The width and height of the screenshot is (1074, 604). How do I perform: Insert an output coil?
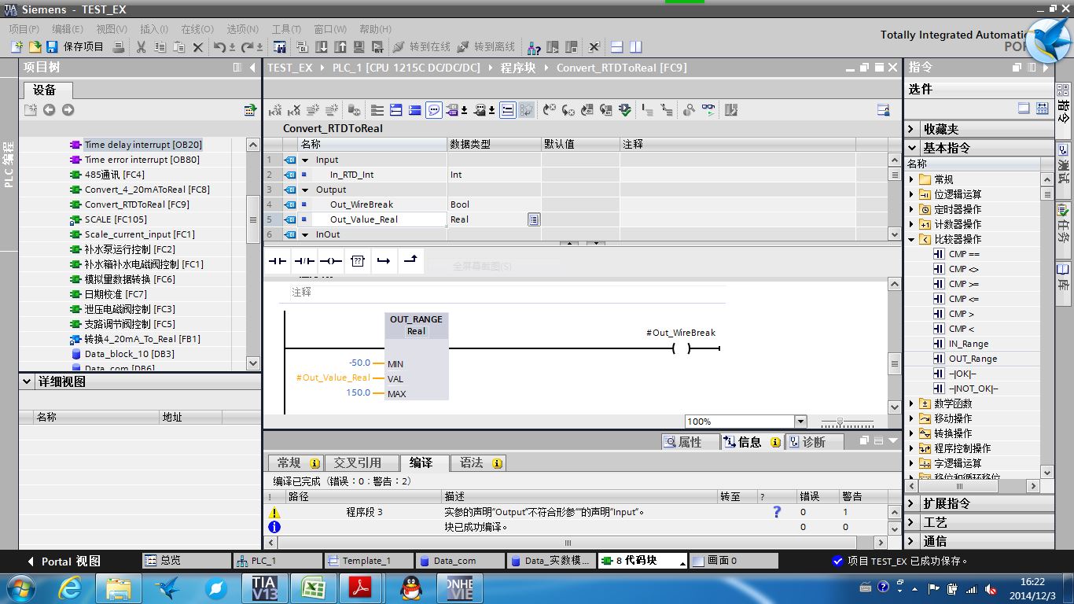pos(331,261)
